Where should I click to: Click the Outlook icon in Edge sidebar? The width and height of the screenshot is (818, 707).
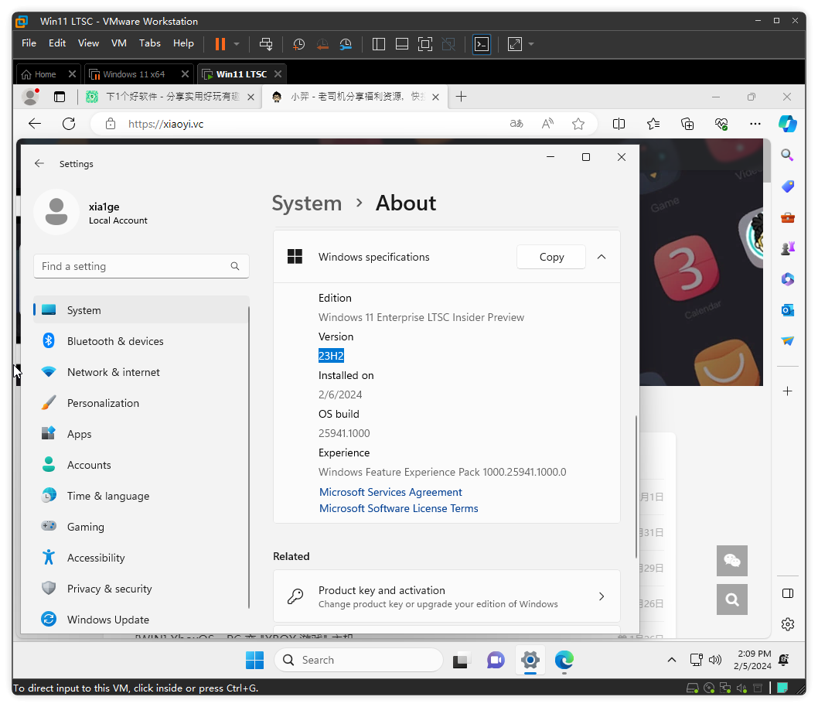click(x=787, y=310)
